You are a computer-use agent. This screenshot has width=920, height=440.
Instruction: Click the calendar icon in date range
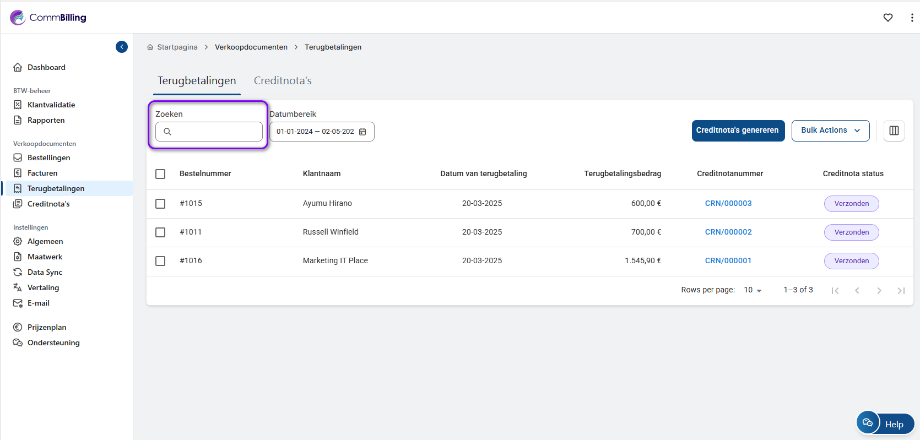(x=362, y=132)
